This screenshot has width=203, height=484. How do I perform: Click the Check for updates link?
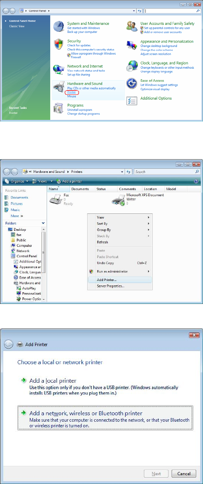tap(78, 45)
